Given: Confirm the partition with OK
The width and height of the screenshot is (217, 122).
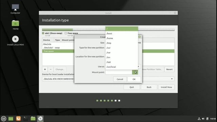Looking at the screenshot, I should coord(134,79).
